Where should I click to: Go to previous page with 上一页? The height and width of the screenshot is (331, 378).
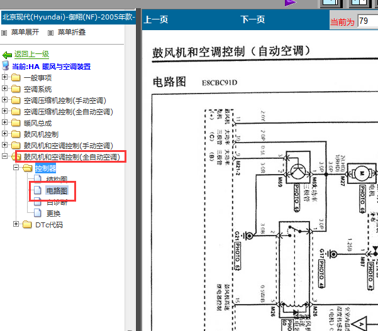156,19
